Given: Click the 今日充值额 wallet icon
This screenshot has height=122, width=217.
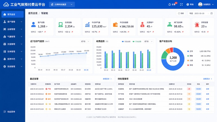Looking at the screenshot, I should pyautogui.click(x=115, y=25).
